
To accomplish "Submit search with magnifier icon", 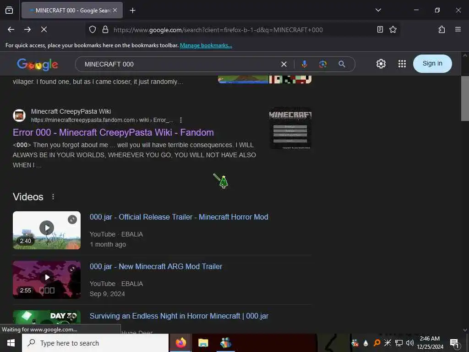I will [342, 64].
